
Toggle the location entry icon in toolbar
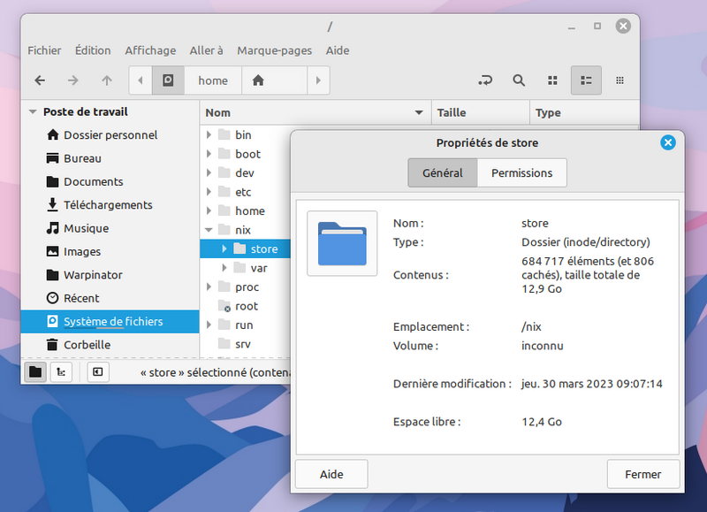point(484,80)
